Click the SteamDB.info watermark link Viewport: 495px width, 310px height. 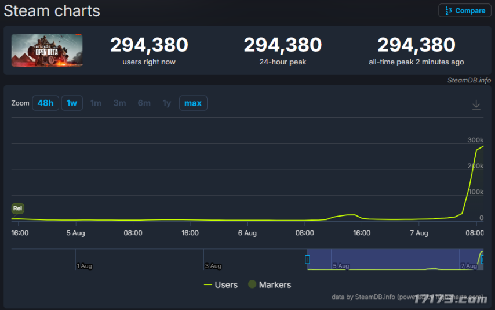pyautogui.click(x=468, y=80)
